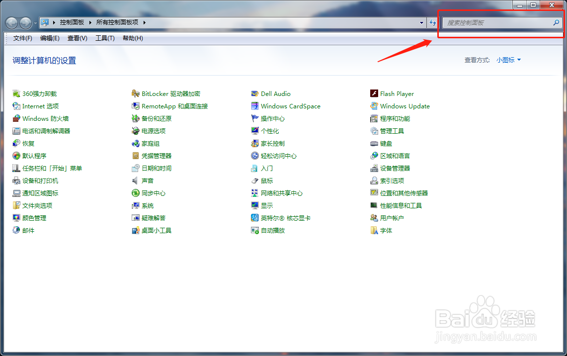Click the 字体 icon
The image size is (567, 356).
[x=374, y=231]
